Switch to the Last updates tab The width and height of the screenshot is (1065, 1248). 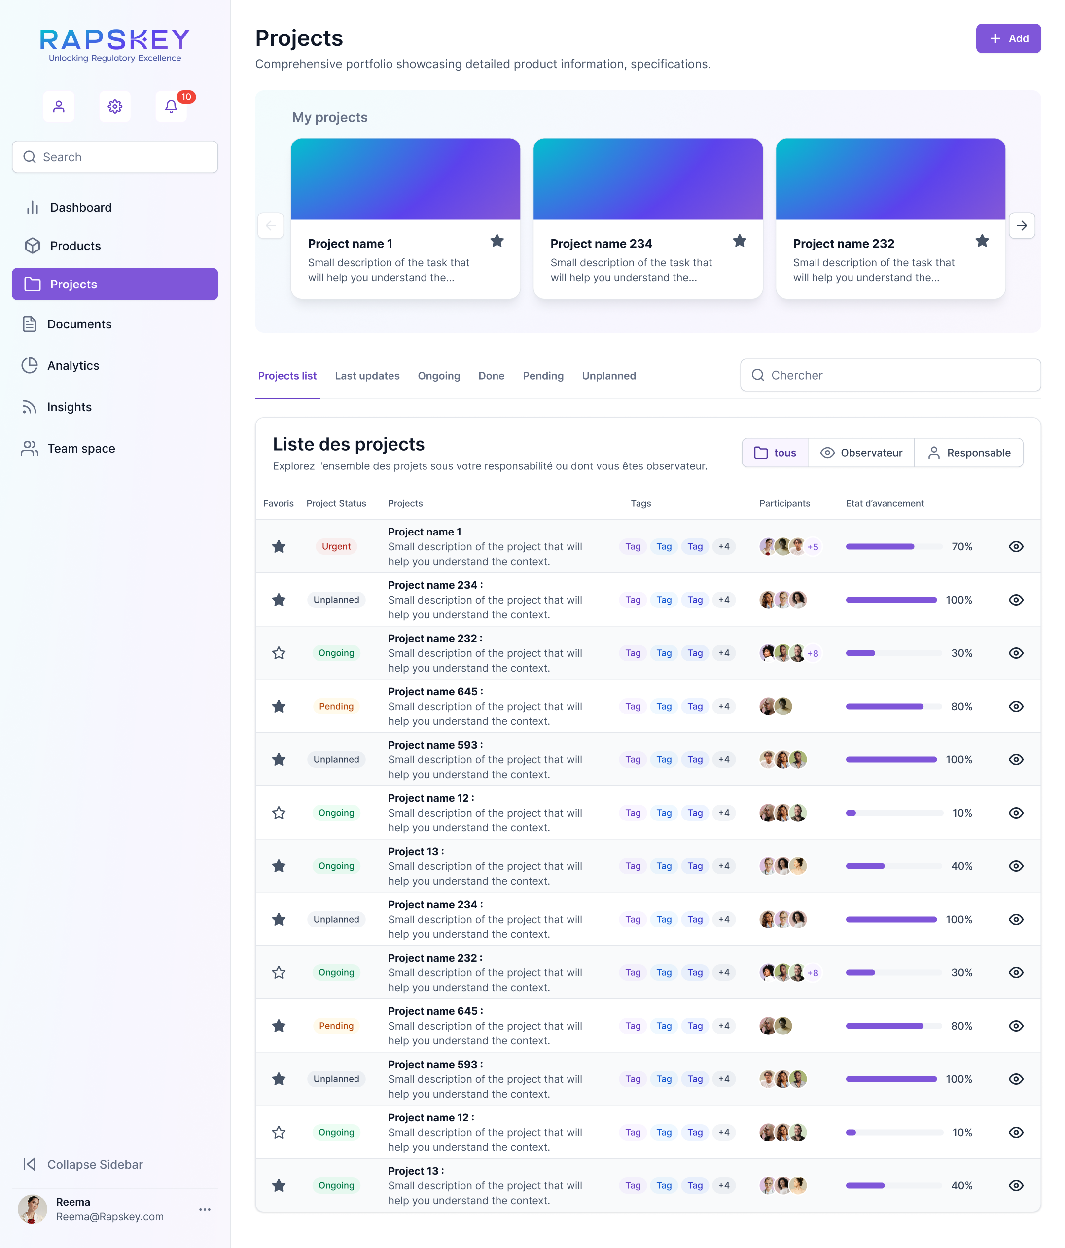pos(367,376)
